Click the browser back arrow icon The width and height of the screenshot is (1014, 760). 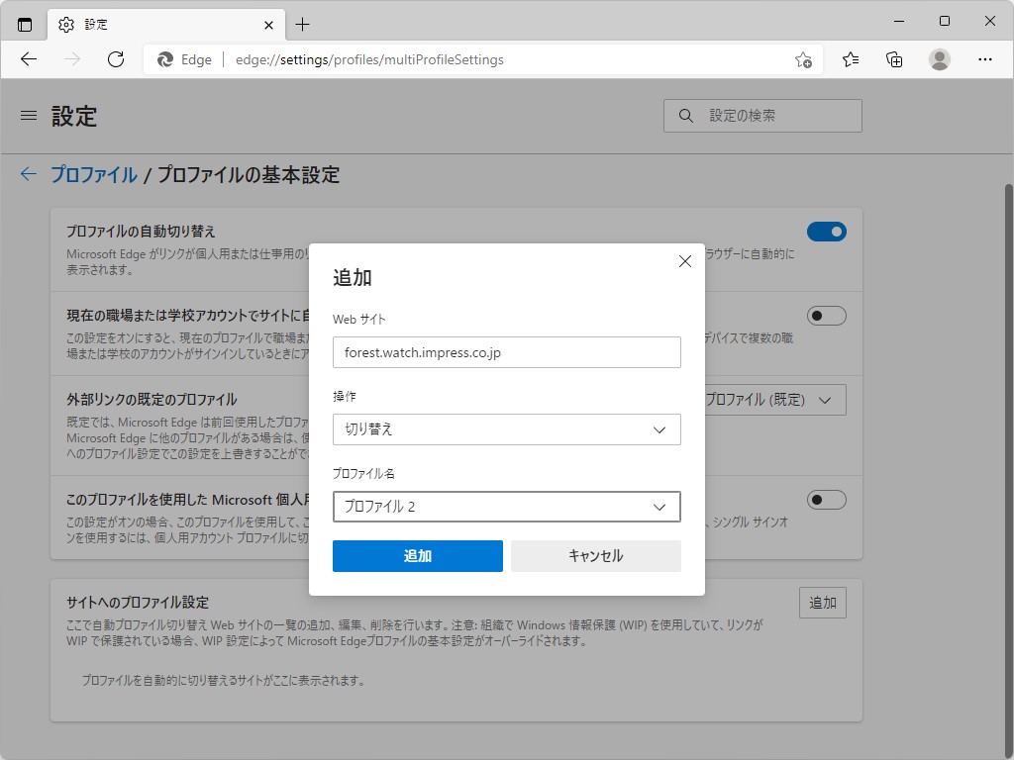point(29,59)
